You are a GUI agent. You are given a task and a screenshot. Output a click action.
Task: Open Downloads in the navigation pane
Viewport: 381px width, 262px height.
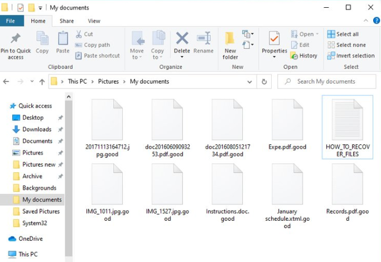click(x=36, y=129)
